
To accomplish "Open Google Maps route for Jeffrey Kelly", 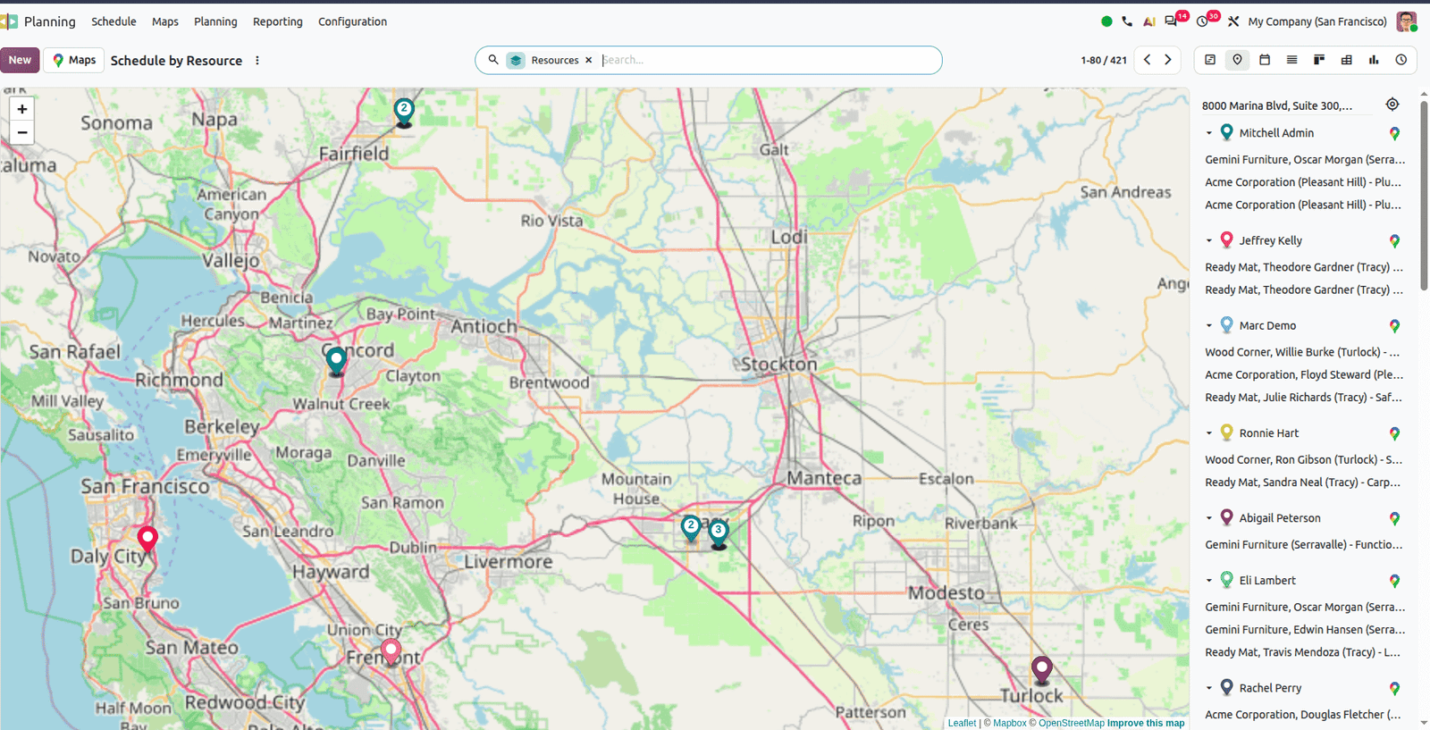I will click(1394, 241).
